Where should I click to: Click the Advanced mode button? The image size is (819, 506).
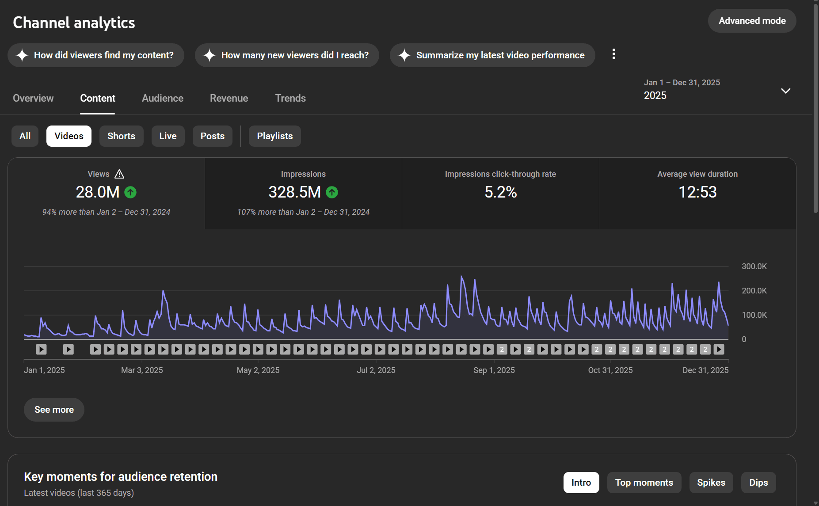click(x=752, y=21)
